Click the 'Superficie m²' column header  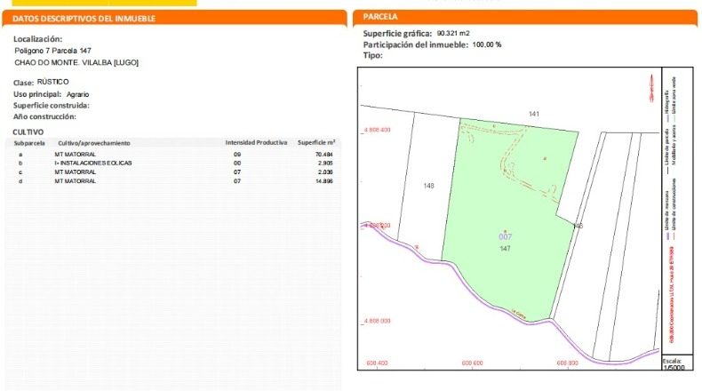point(316,142)
